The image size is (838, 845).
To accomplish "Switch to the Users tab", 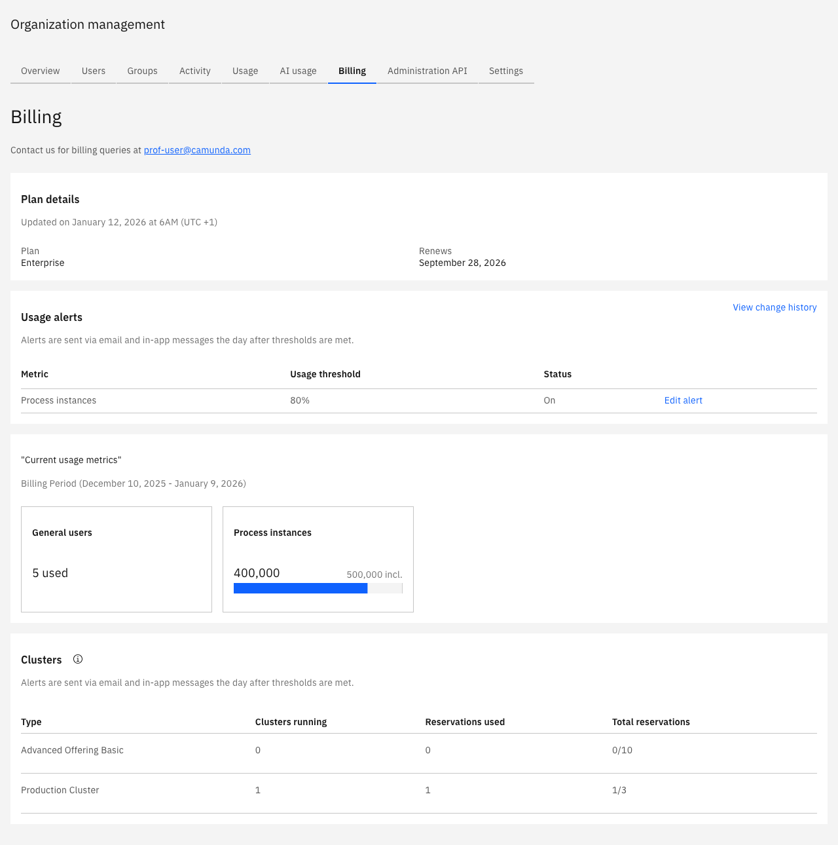I will 94,71.
